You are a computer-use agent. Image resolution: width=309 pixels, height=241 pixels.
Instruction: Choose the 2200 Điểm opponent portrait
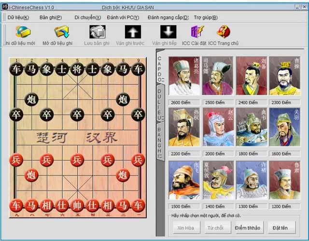pos(184,127)
